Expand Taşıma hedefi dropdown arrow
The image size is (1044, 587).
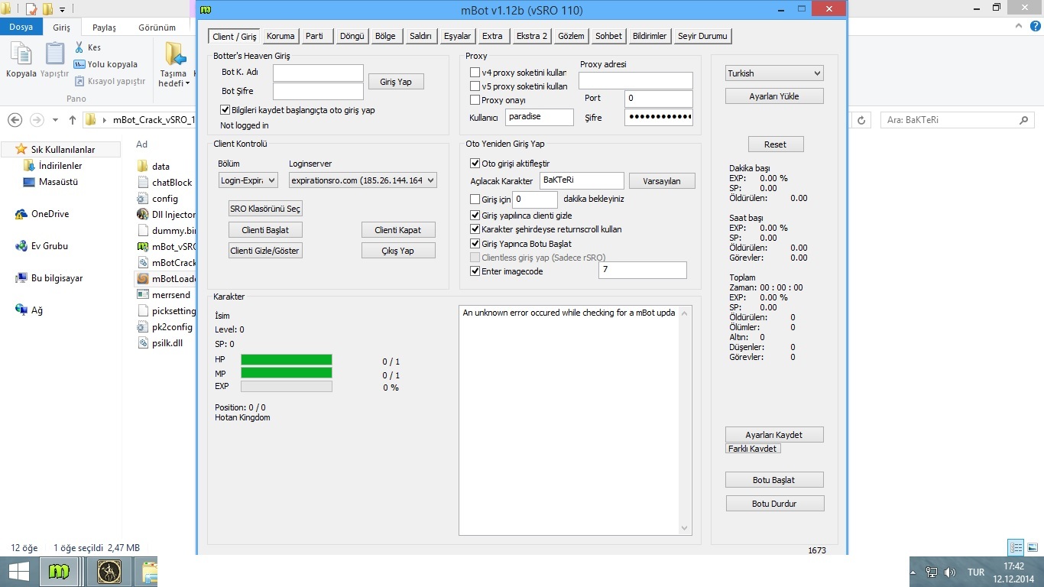[x=187, y=83]
